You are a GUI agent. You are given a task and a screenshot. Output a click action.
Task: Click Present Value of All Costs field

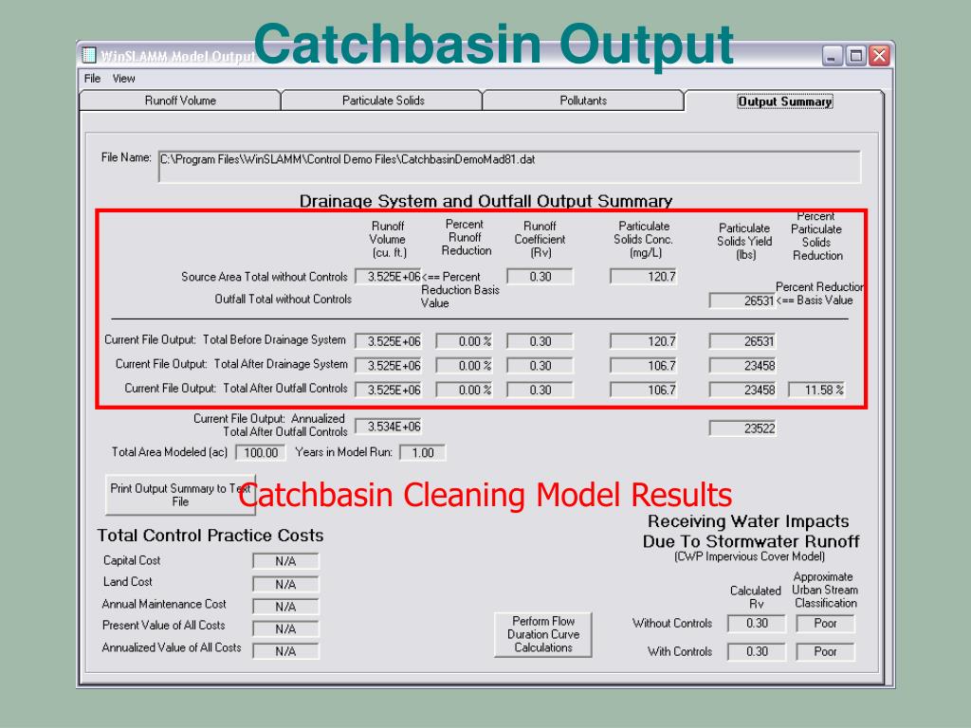pos(285,628)
